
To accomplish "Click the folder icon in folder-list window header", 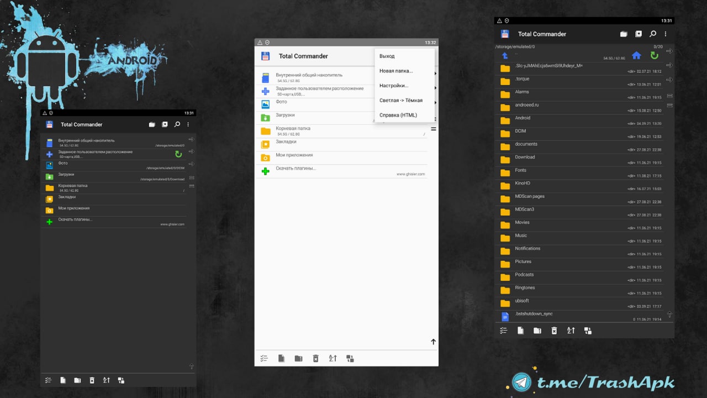I will click(x=624, y=34).
